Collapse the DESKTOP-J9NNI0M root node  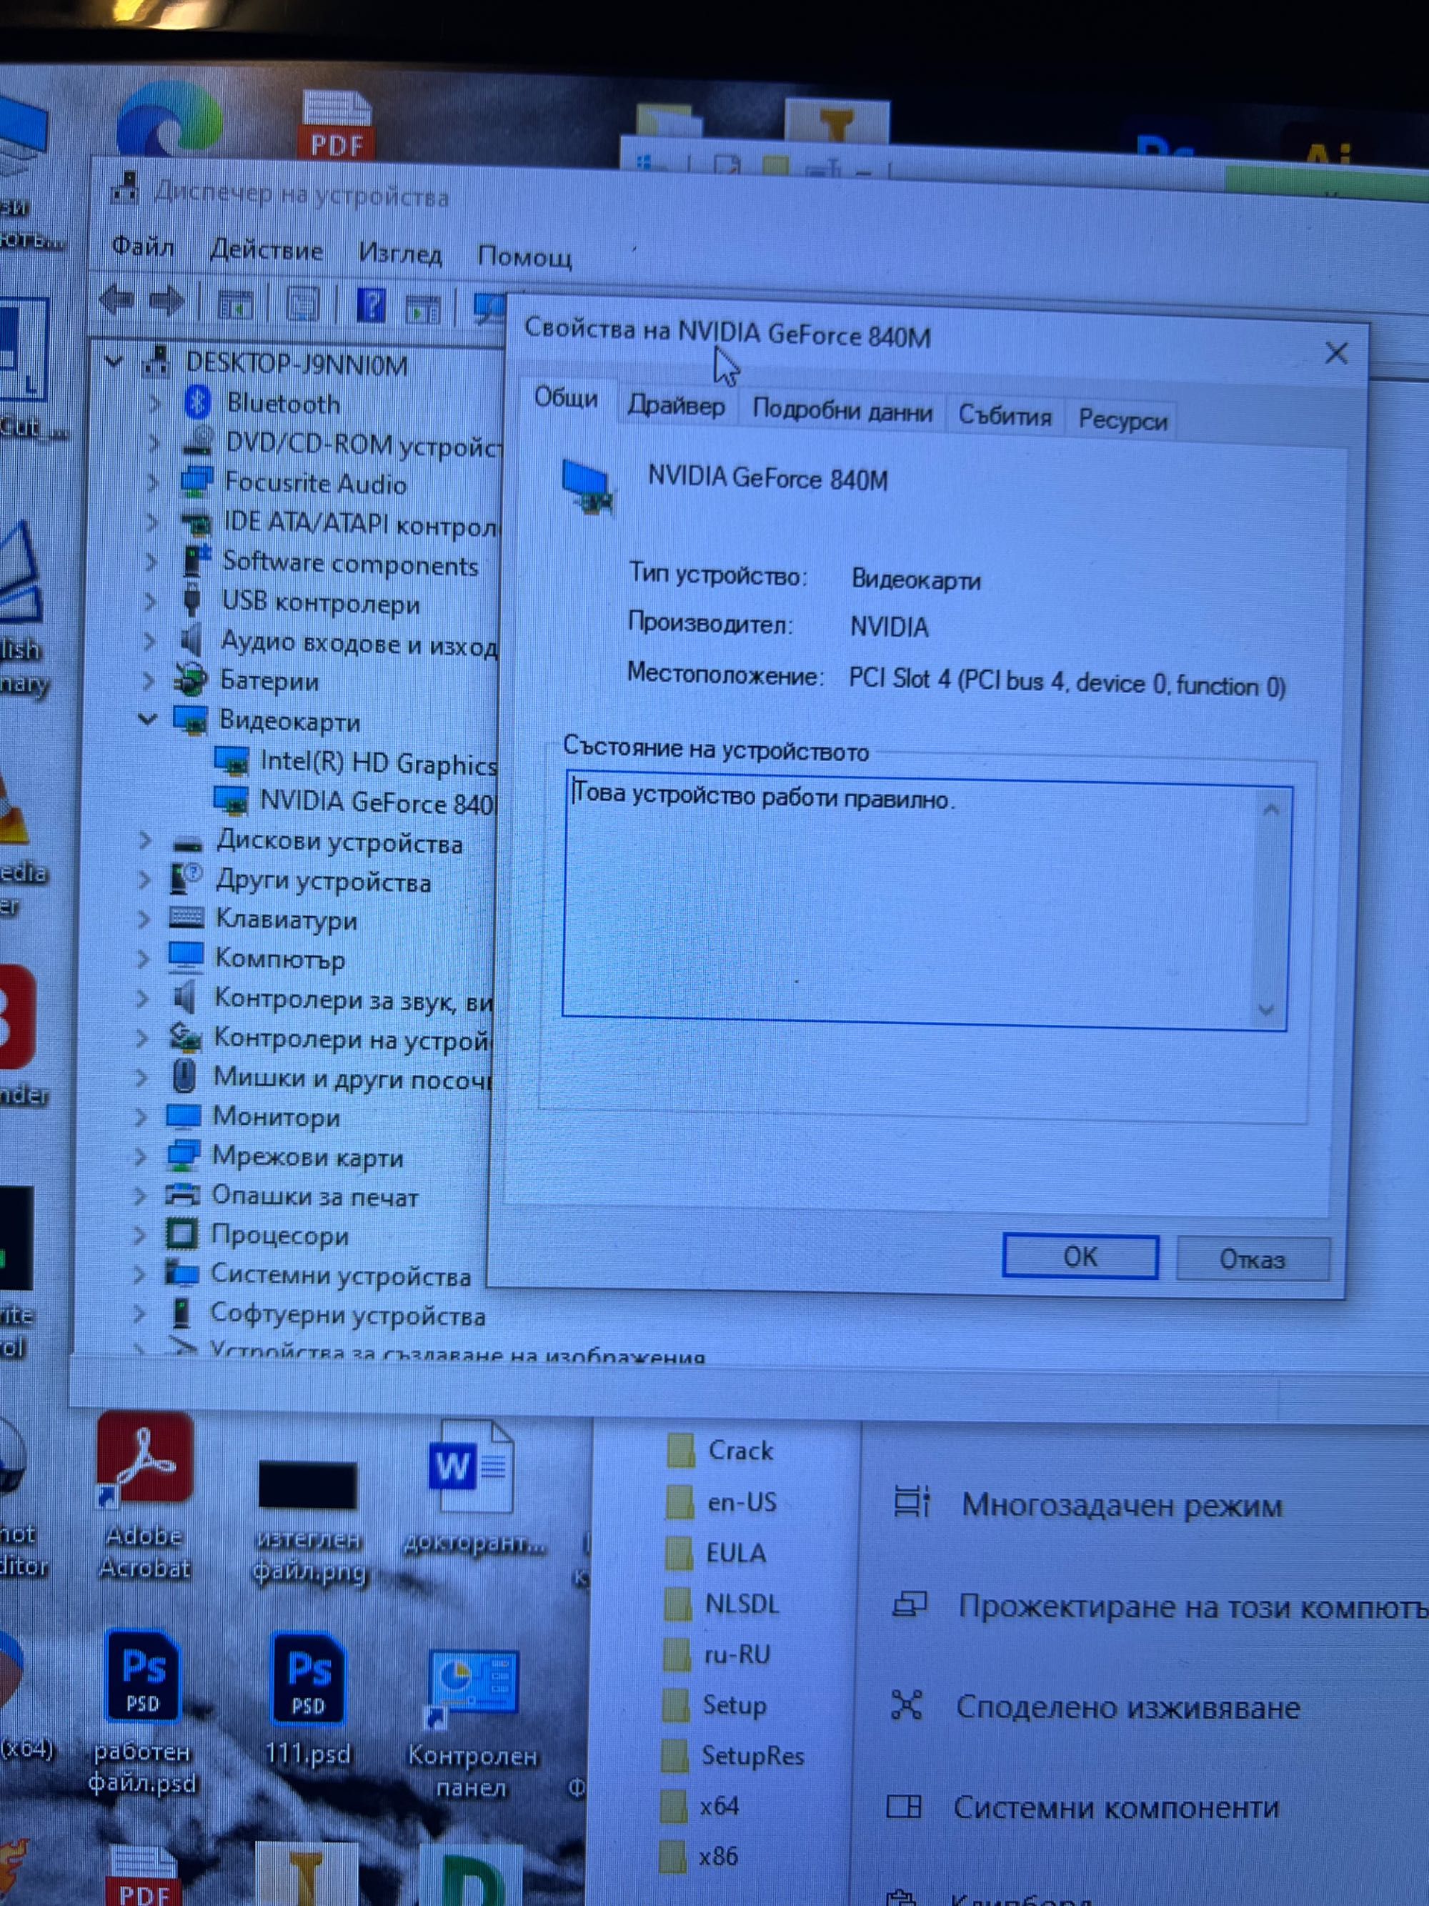(114, 361)
